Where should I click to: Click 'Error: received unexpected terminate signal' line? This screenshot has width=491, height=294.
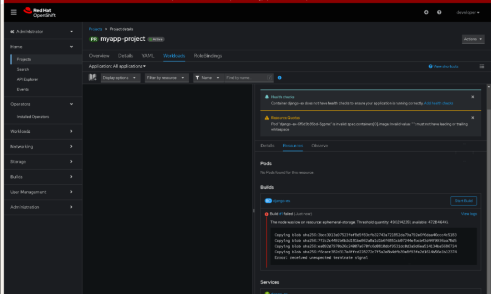coord(321,258)
